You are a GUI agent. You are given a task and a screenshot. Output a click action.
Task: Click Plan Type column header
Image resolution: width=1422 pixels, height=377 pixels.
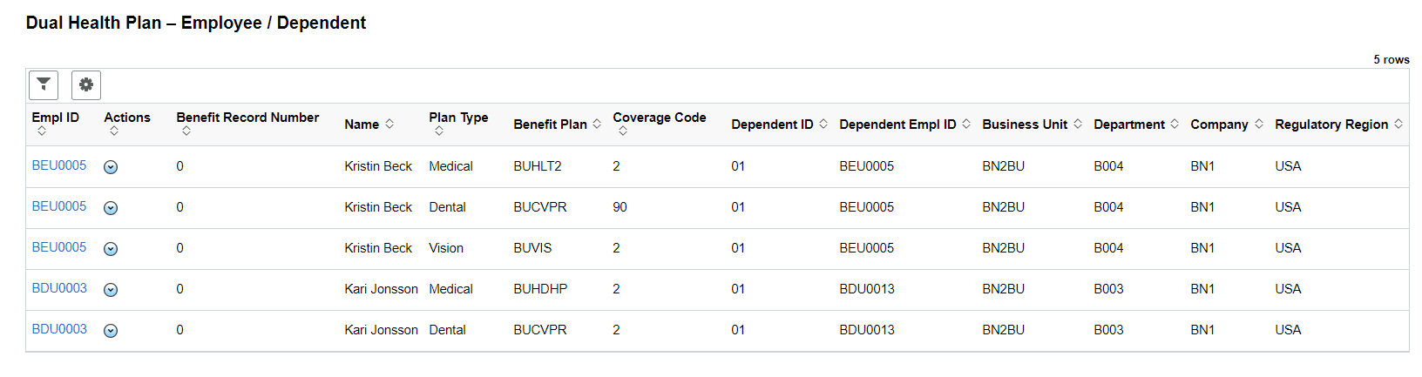point(458,118)
